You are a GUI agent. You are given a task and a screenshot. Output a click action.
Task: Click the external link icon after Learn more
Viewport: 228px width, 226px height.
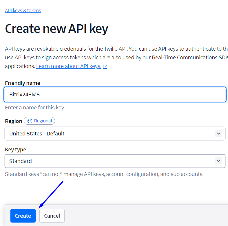tap(105, 67)
